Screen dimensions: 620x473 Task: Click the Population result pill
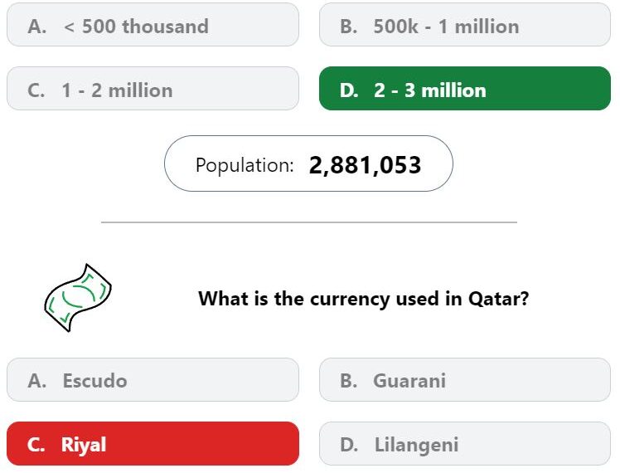pos(308,163)
